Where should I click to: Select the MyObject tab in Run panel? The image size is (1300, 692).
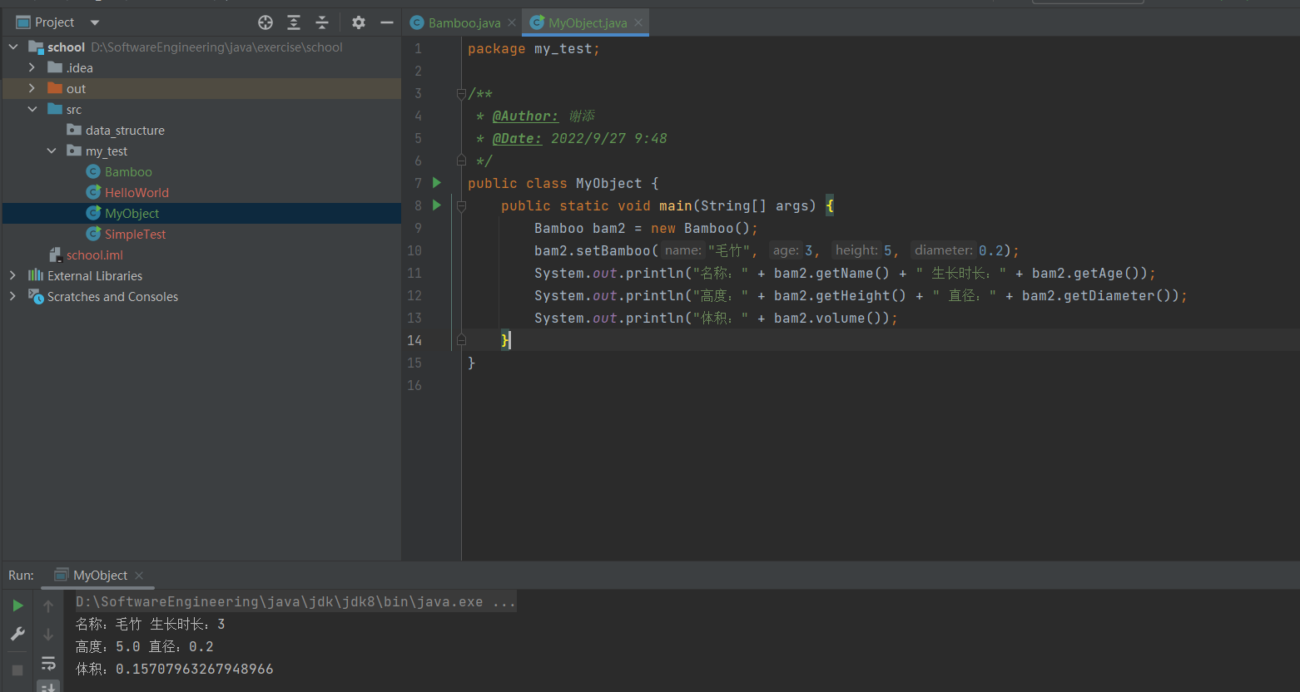click(x=100, y=576)
